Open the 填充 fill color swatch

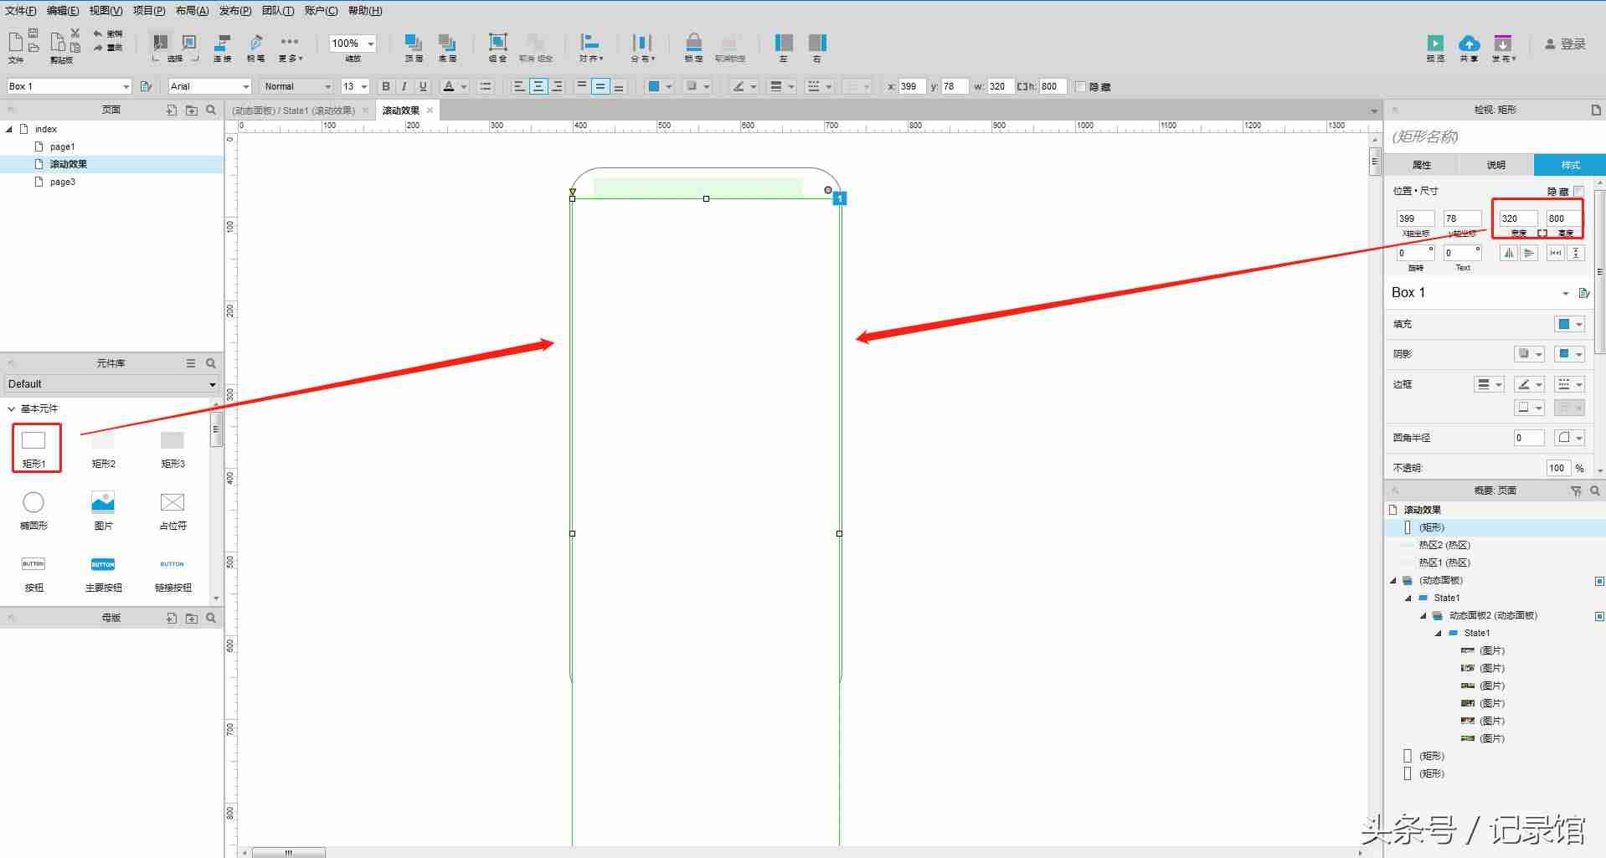tap(1569, 324)
